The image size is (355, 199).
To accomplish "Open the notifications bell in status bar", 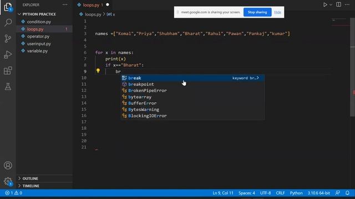I will [347, 193].
